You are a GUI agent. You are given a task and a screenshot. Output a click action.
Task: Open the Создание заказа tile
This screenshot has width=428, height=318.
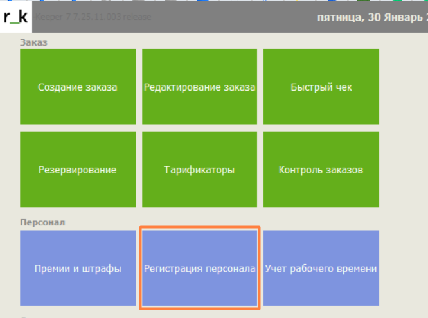pyautogui.click(x=78, y=87)
